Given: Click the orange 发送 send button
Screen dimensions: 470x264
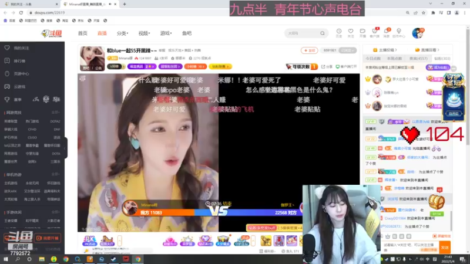Looking at the screenshot, I should [445, 248].
